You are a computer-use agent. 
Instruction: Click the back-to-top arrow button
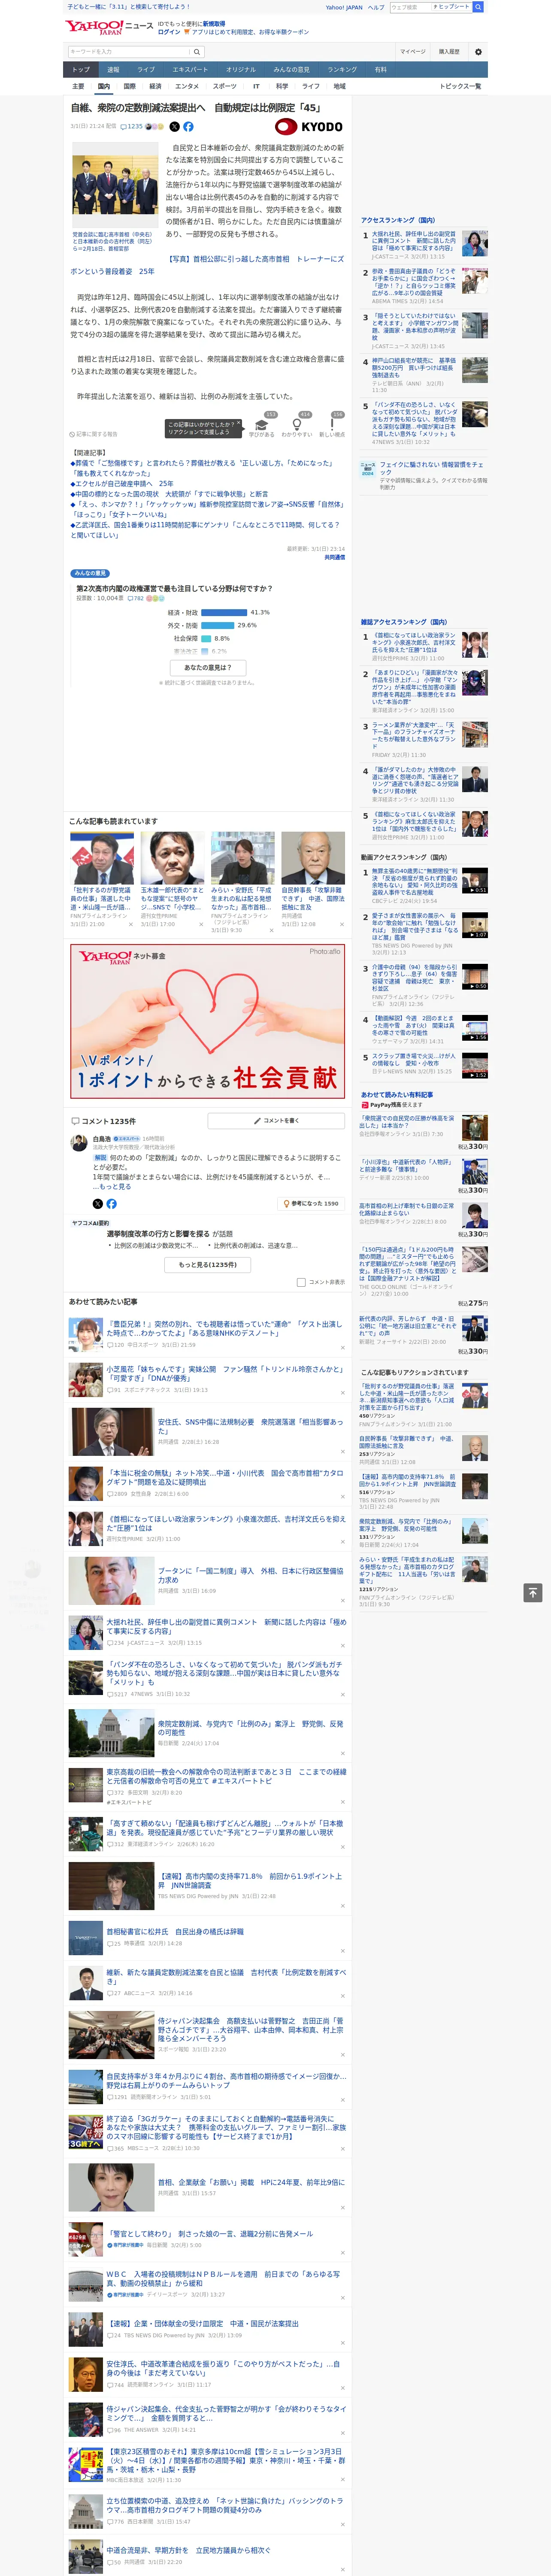pyautogui.click(x=533, y=1593)
